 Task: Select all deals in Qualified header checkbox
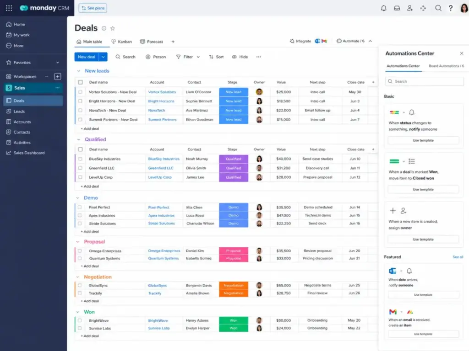point(80,149)
